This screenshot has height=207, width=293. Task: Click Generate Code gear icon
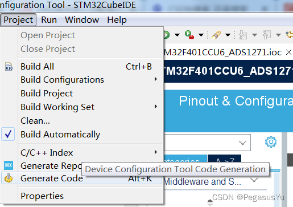pos(9,178)
